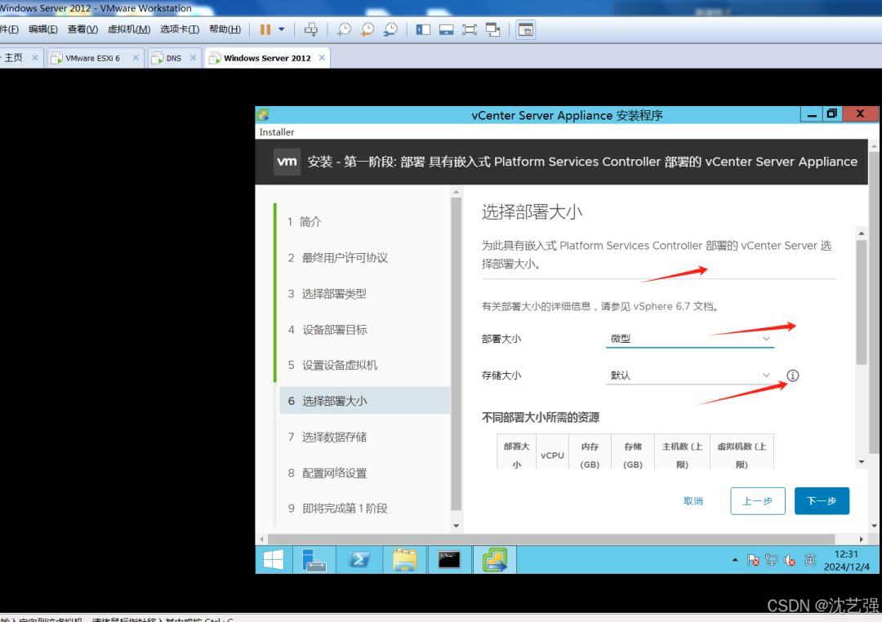Open the snapshot manager icon
The height and width of the screenshot is (622, 882).
[x=390, y=29]
